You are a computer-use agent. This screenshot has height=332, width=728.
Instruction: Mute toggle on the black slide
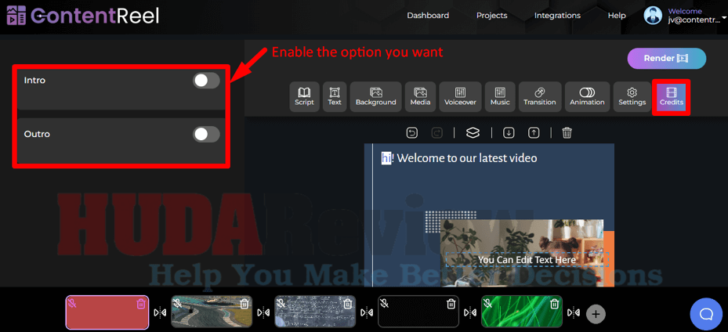pyautogui.click(x=383, y=303)
